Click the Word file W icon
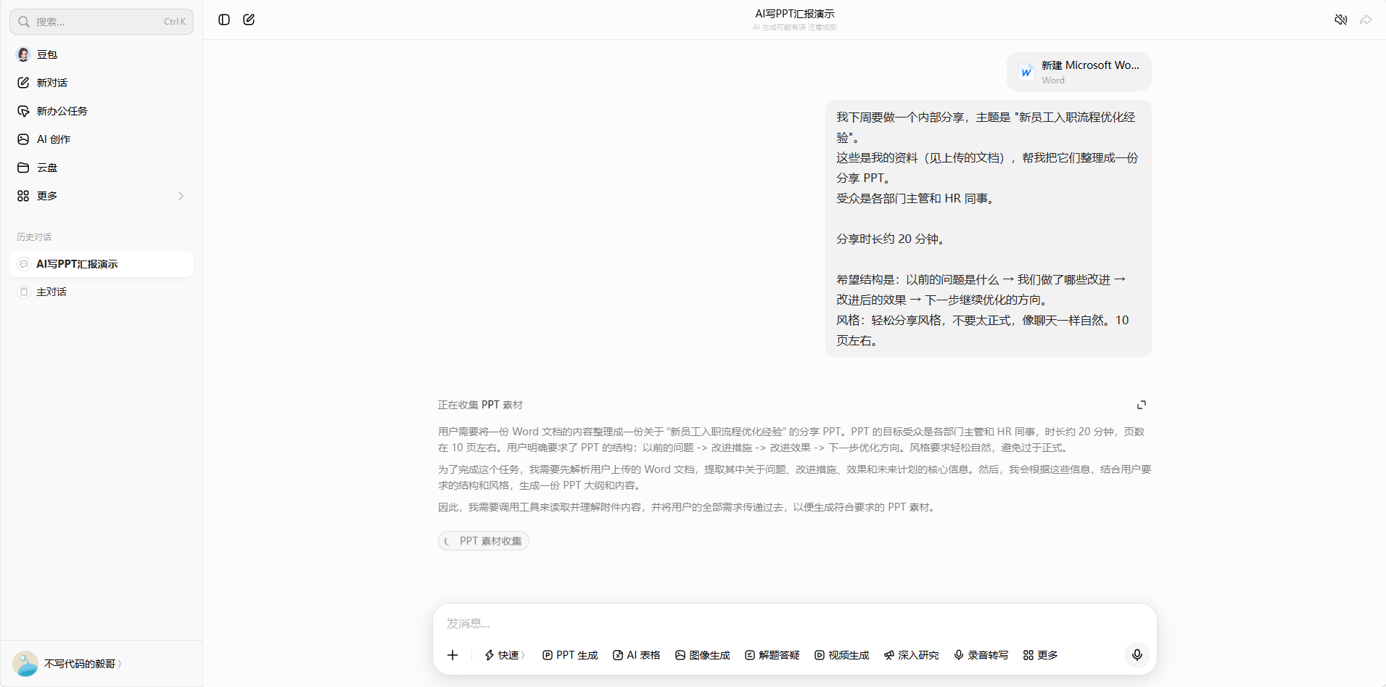The image size is (1386, 687). pyautogui.click(x=1026, y=72)
